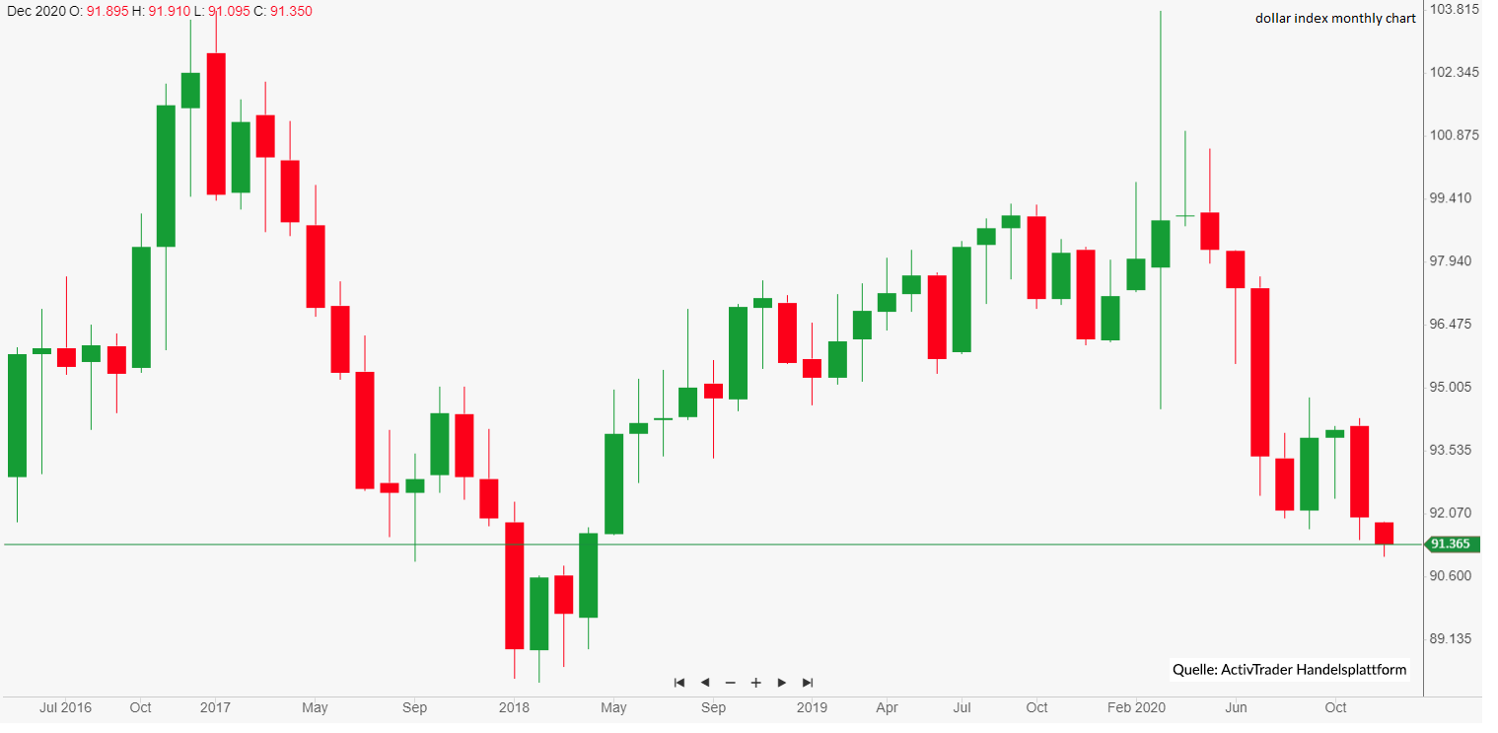The height and width of the screenshot is (733, 1498).
Task: Click the 'Jul 2016' time axis label
Action: [x=65, y=707]
